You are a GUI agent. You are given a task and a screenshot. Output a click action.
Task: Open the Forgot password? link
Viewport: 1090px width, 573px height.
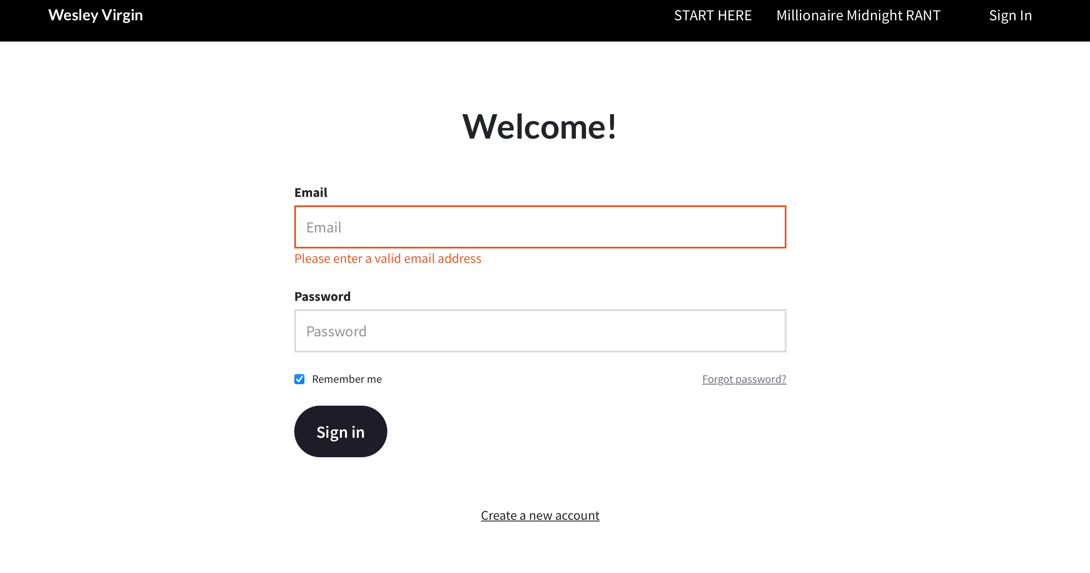click(x=744, y=379)
